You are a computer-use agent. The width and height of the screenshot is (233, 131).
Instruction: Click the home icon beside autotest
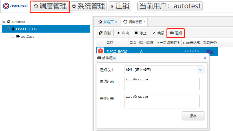coord(9,21)
